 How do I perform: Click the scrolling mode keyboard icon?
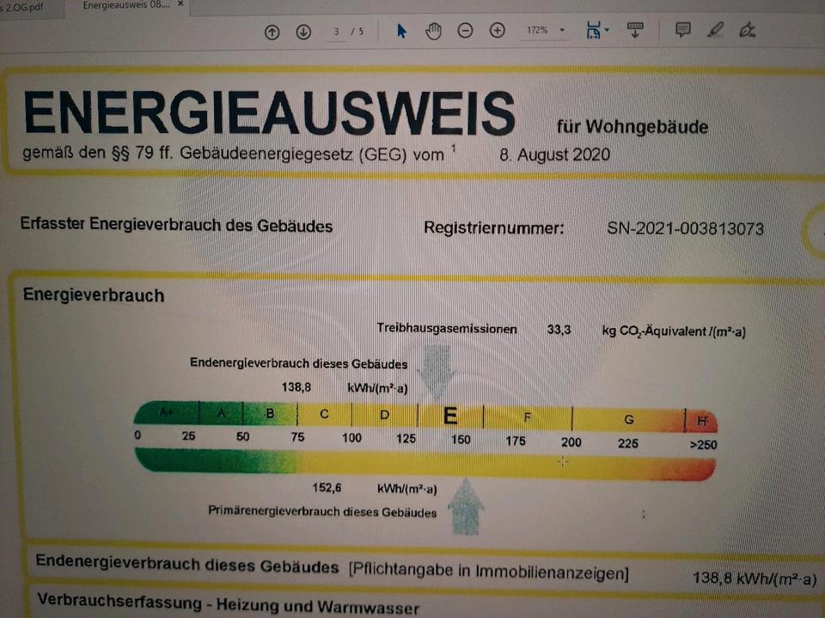pyautogui.click(x=636, y=31)
